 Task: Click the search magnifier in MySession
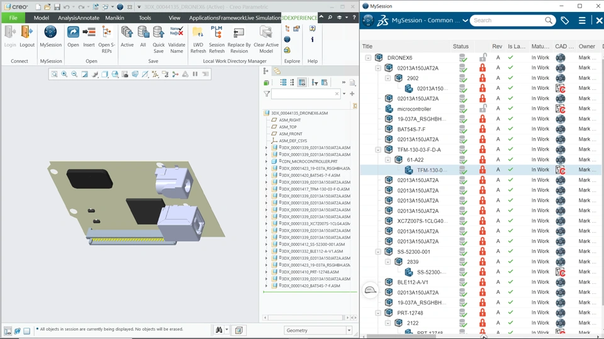[549, 20]
